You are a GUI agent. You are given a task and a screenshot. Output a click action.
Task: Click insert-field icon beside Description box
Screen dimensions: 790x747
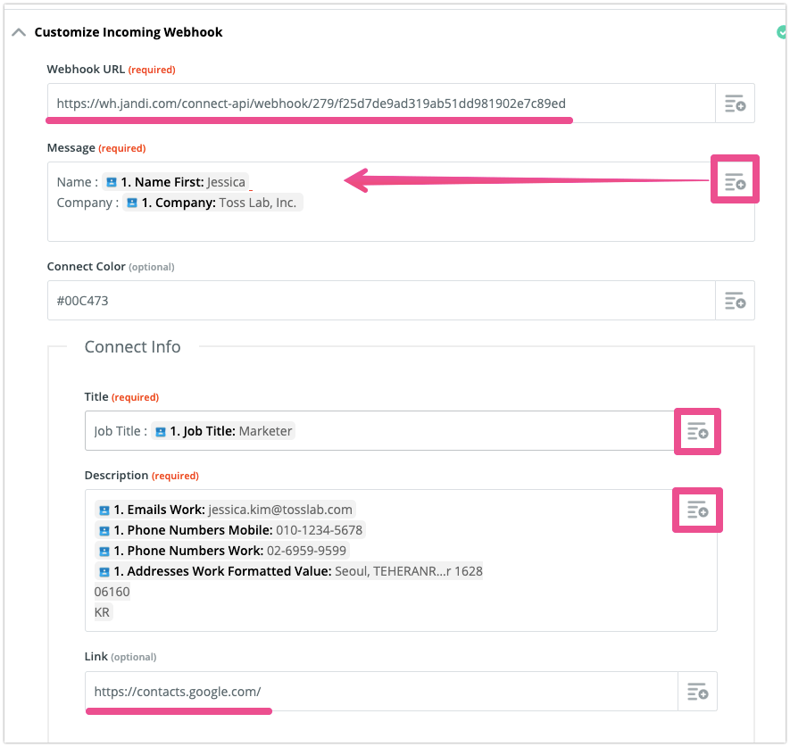pyautogui.click(x=697, y=510)
